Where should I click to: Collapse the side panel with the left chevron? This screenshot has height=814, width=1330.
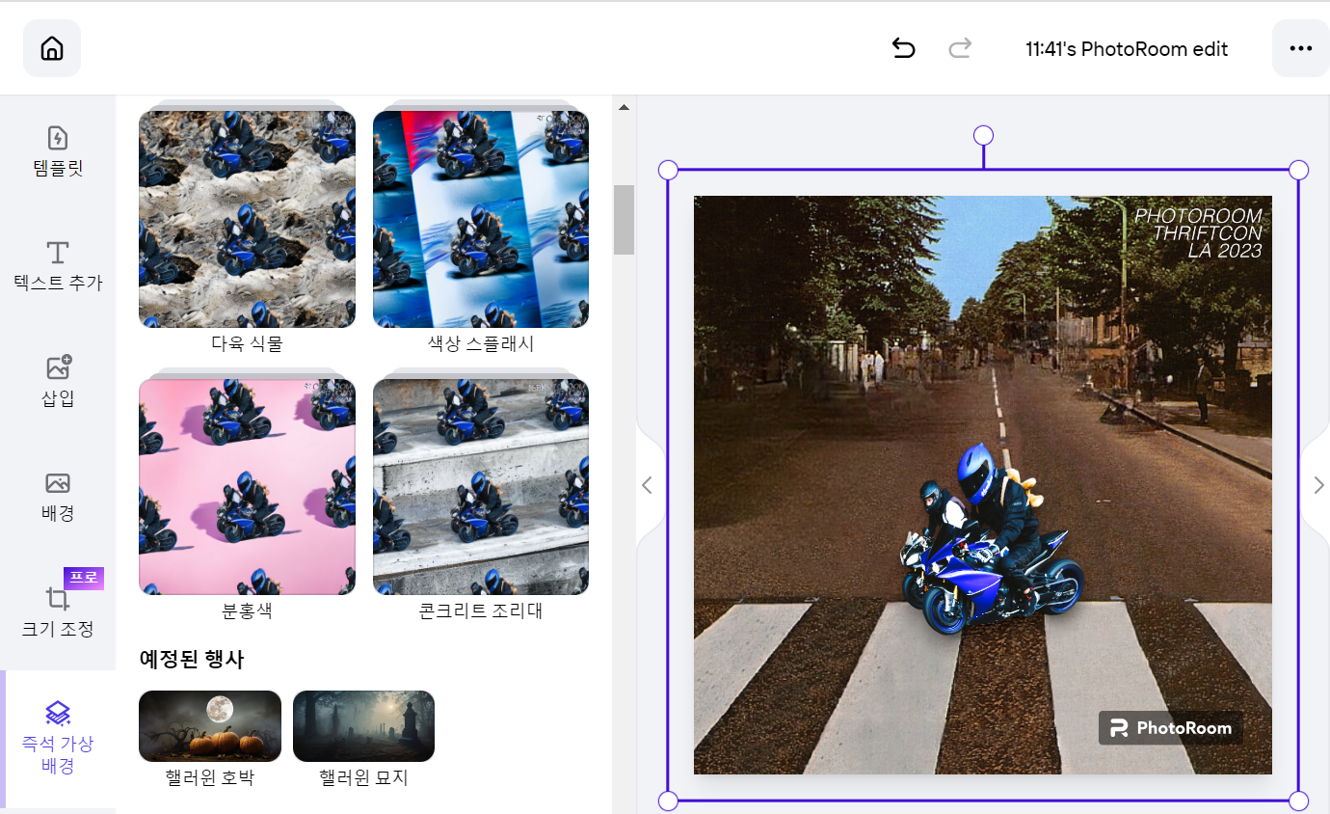(x=648, y=485)
